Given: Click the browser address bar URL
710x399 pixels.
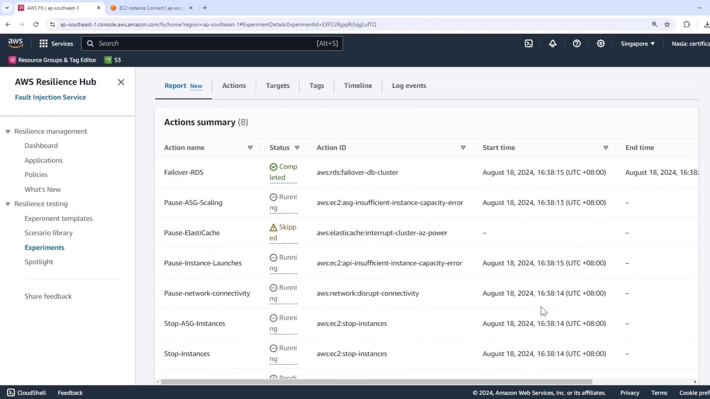Looking at the screenshot, I should 218,24.
